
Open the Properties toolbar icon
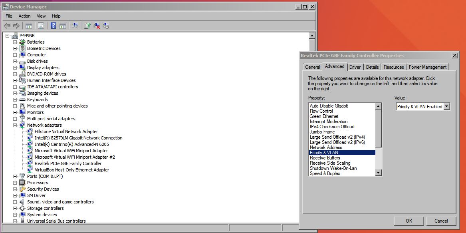pyautogui.click(x=41, y=26)
